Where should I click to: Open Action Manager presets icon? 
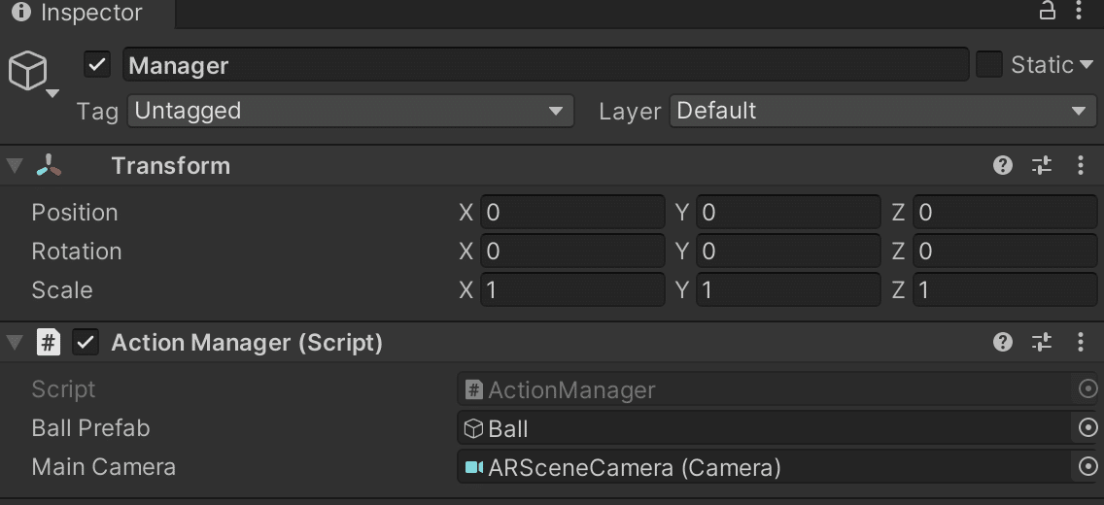tap(1042, 343)
